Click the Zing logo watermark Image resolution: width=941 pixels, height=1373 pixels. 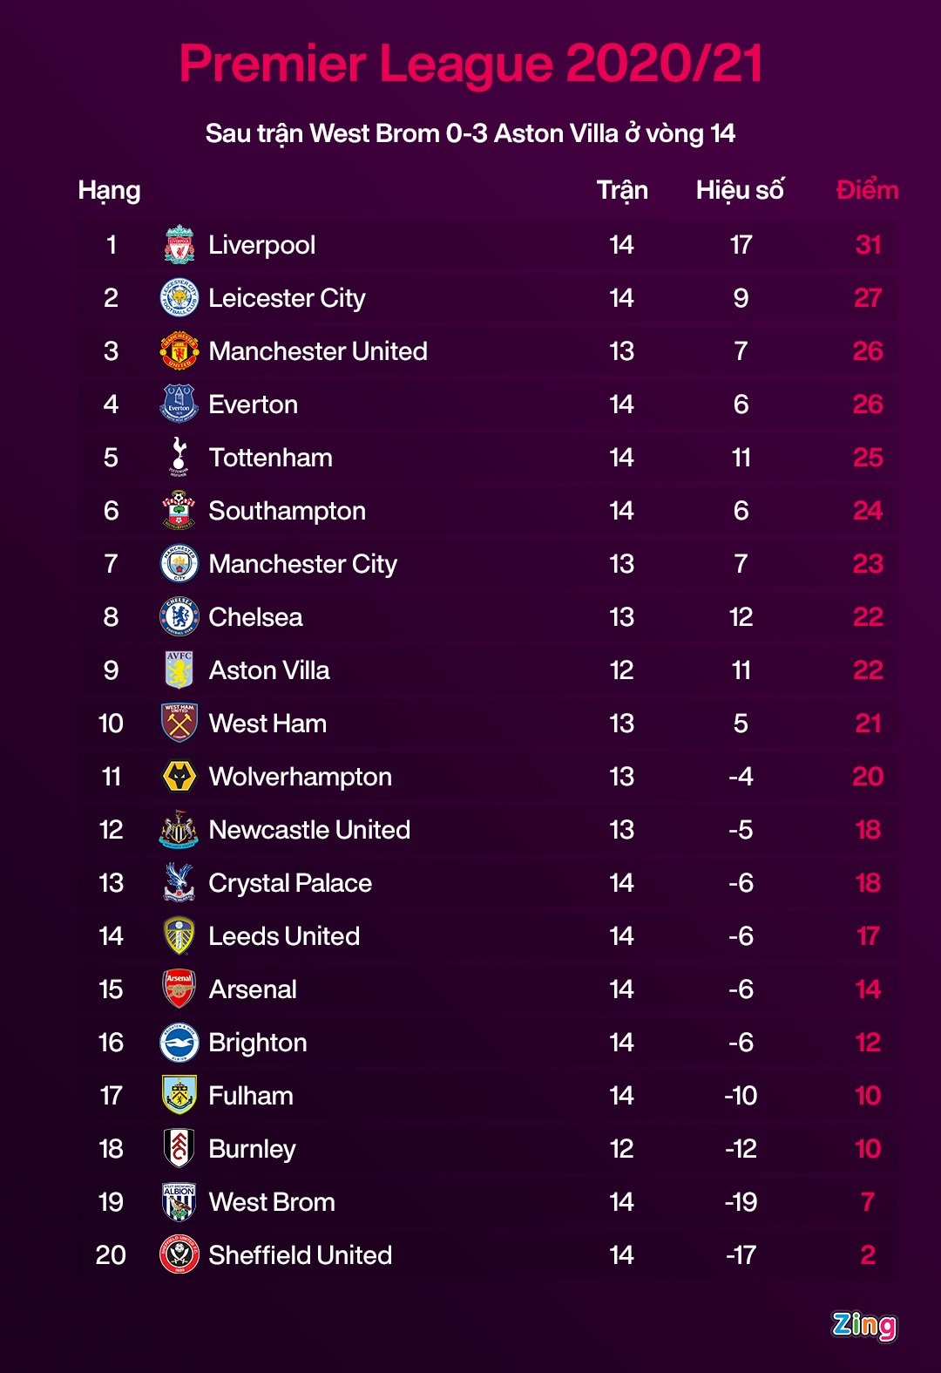(863, 1325)
